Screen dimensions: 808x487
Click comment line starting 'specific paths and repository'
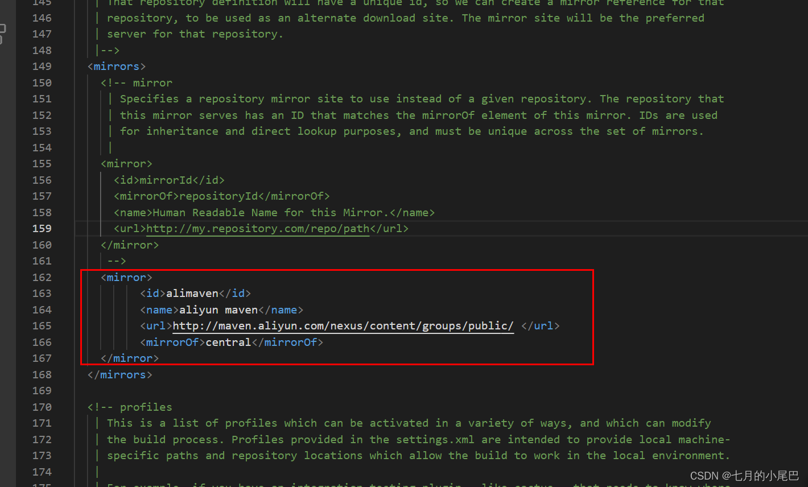click(419, 456)
